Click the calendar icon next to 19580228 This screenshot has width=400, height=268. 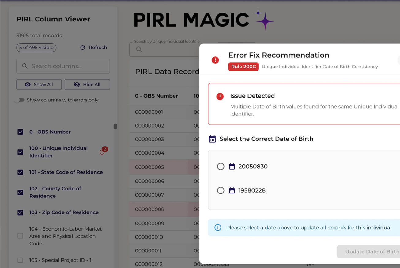[x=232, y=190]
